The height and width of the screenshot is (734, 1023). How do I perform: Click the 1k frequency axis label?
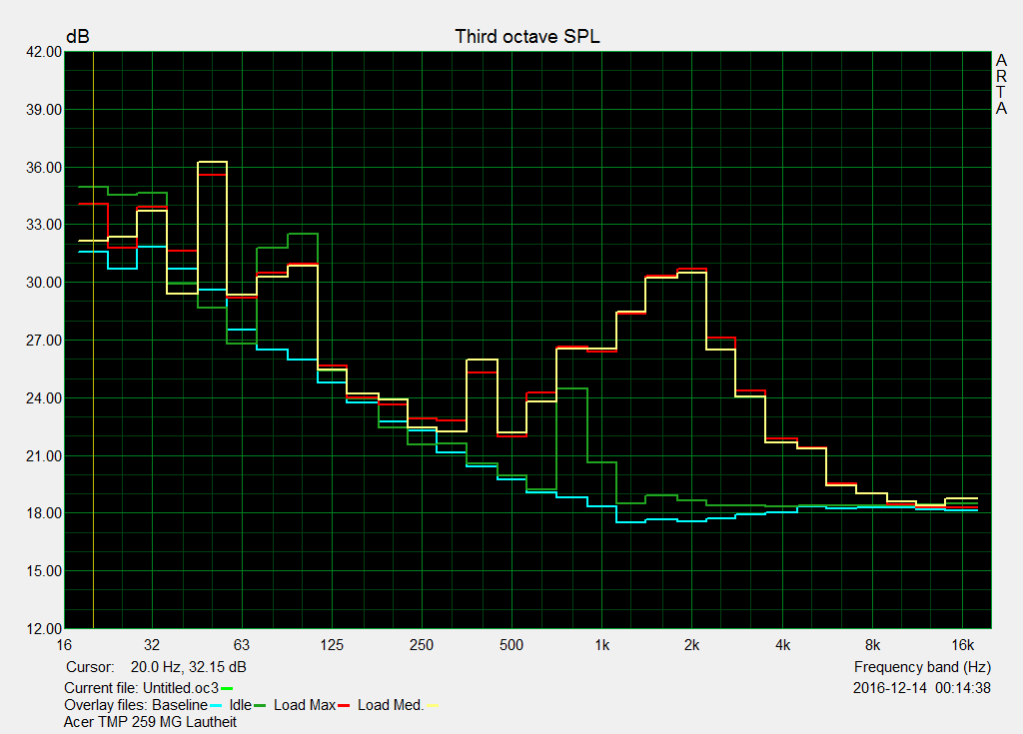601,645
